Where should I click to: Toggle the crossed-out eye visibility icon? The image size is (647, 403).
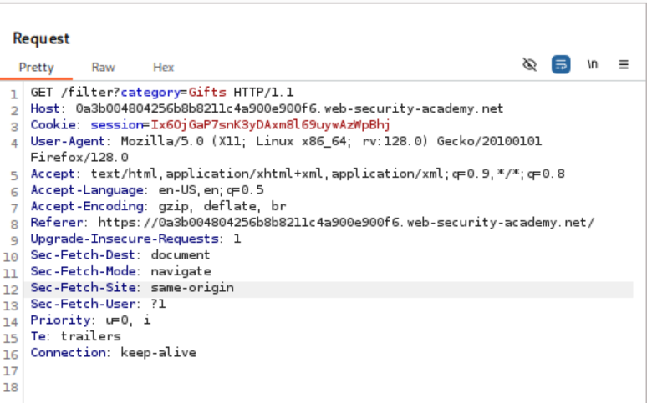tap(529, 64)
